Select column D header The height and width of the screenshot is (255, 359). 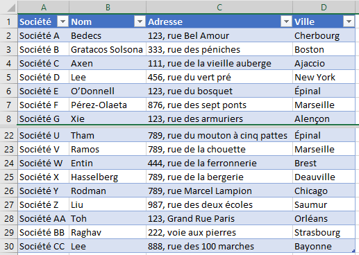(x=324, y=8)
